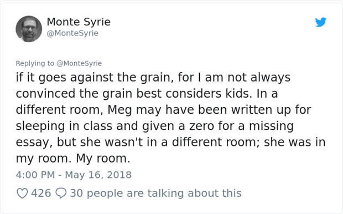This screenshot has width=343, height=214.
Task: Click the blue Twitter bird logo
Action: point(321,22)
